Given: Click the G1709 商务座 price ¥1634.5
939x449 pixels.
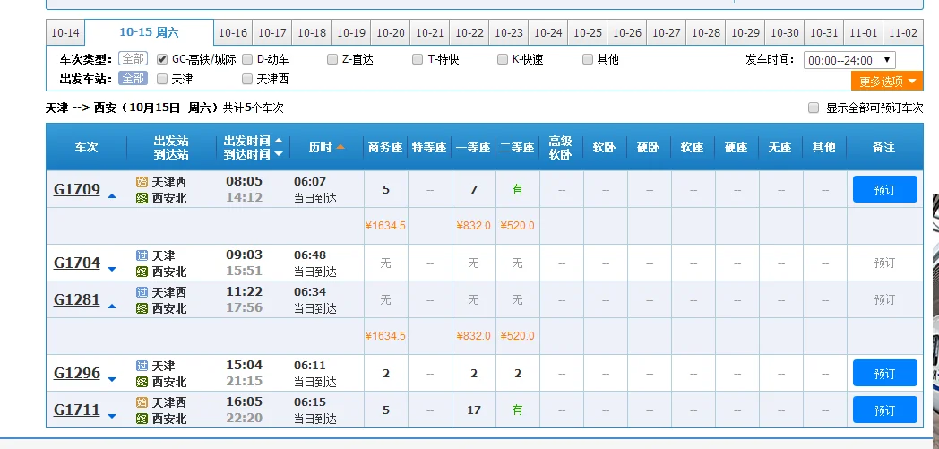Looking at the screenshot, I should pos(385,226).
